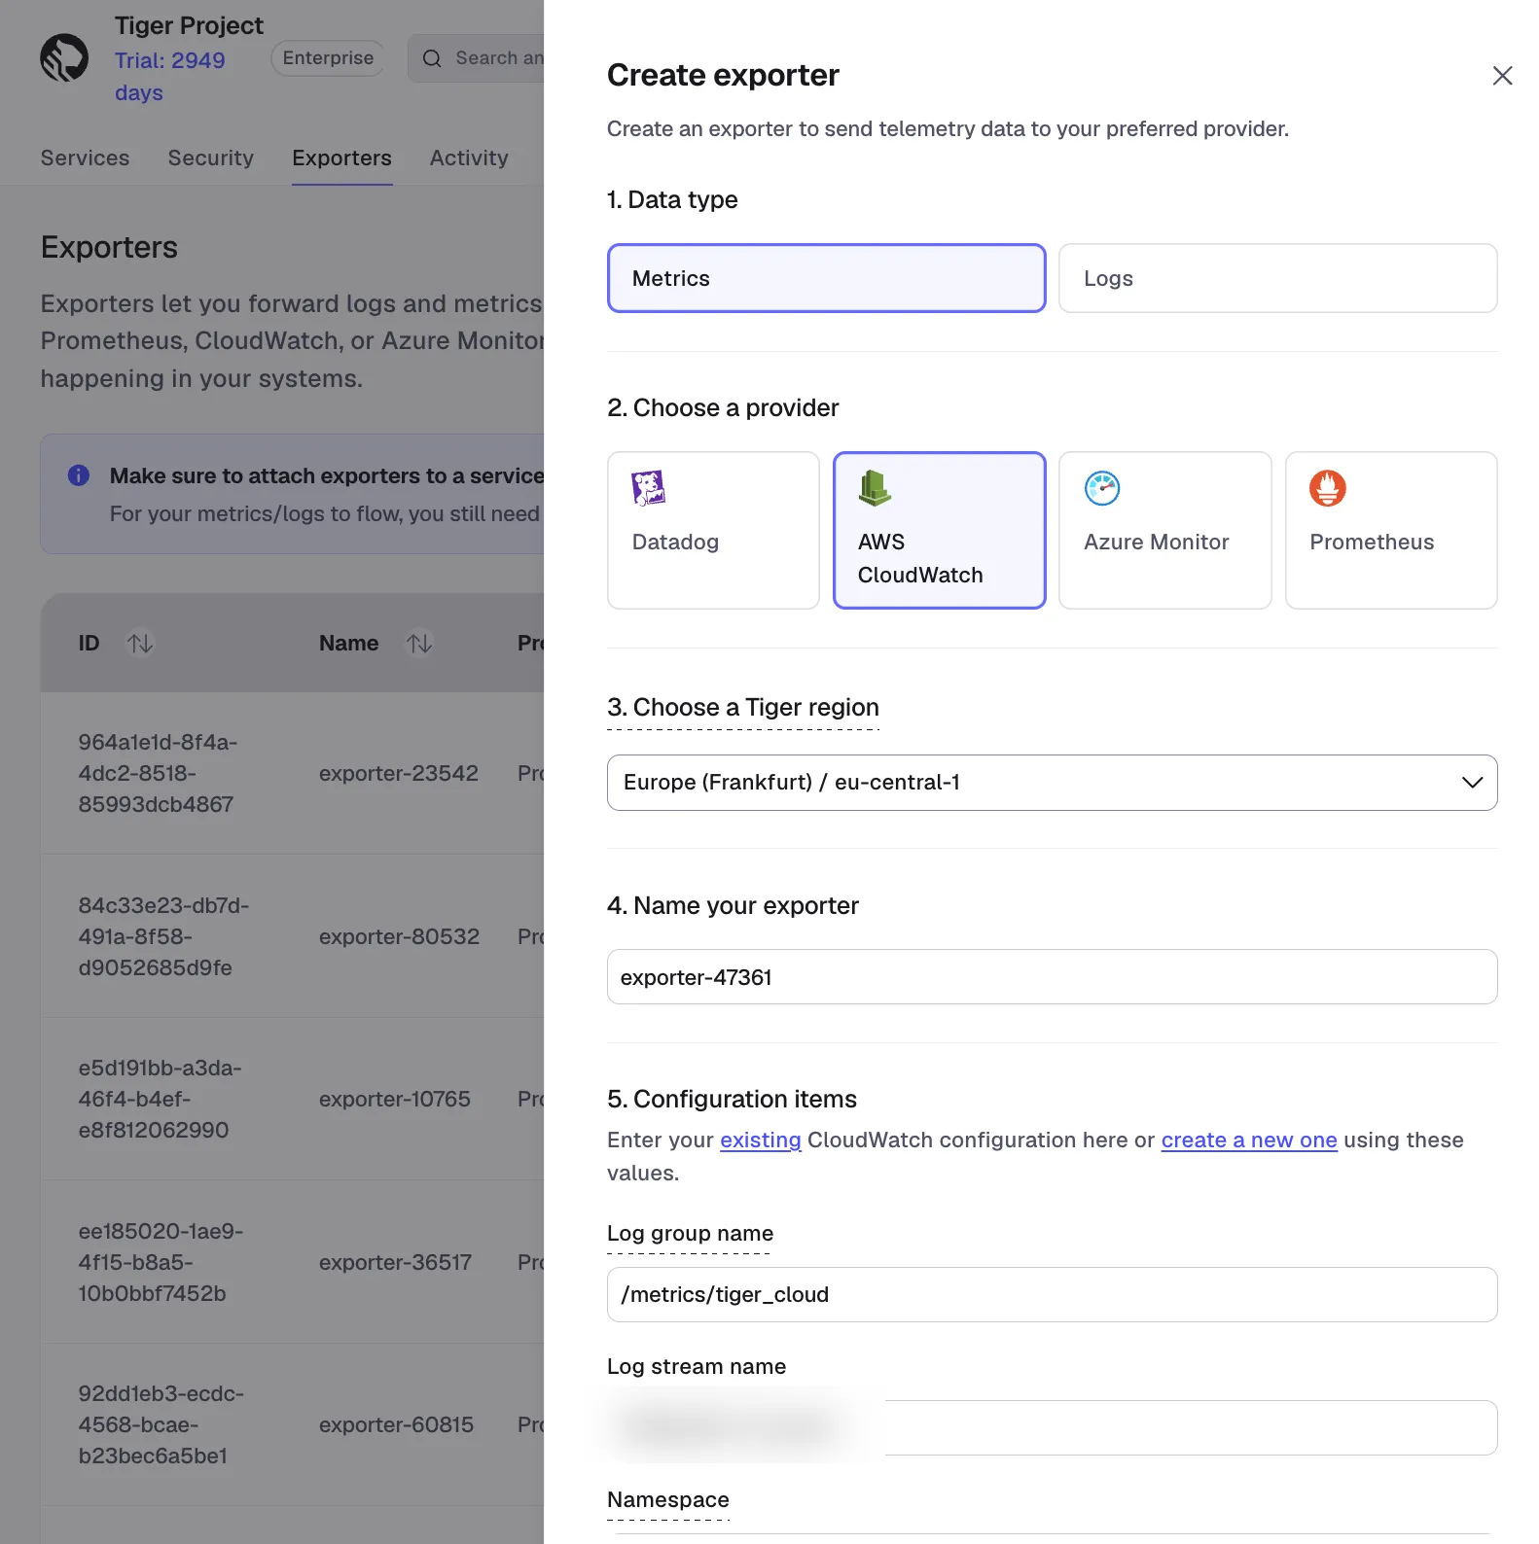The image size is (1539, 1544).
Task: Click the exporter name input field
Action: point(1052,977)
